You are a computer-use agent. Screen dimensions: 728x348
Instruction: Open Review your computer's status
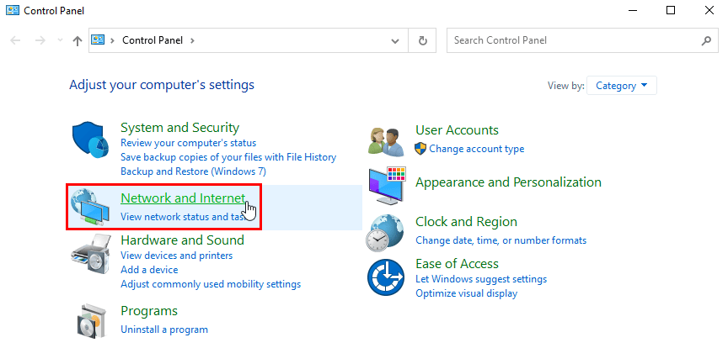pos(188,143)
